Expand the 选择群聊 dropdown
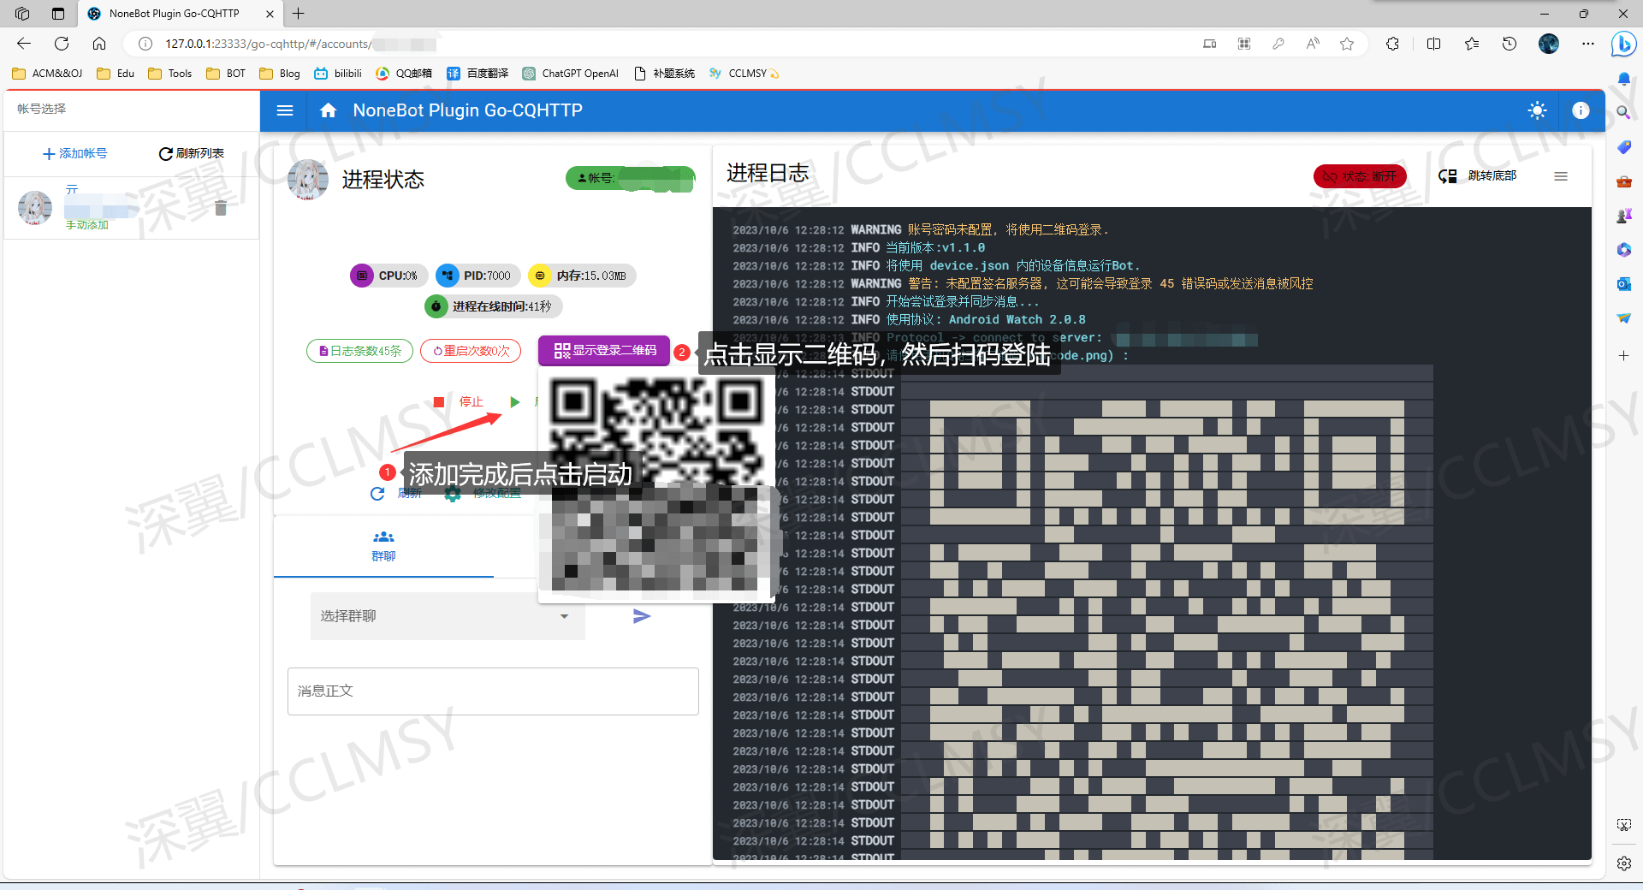The width and height of the screenshot is (1643, 890). click(x=448, y=616)
